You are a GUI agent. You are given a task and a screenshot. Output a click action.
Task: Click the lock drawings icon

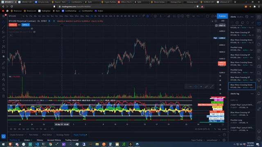[x=4, y=85]
